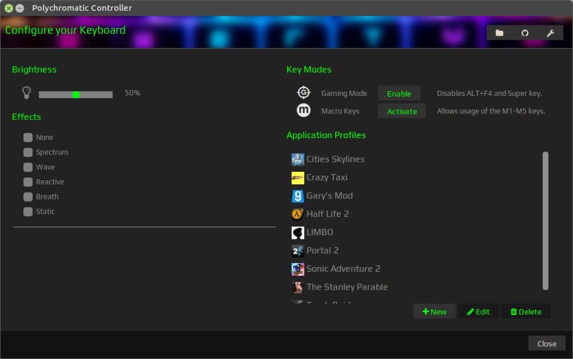Create a New application profile
The height and width of the screenshot is (359, 573).
click(435, 312)
